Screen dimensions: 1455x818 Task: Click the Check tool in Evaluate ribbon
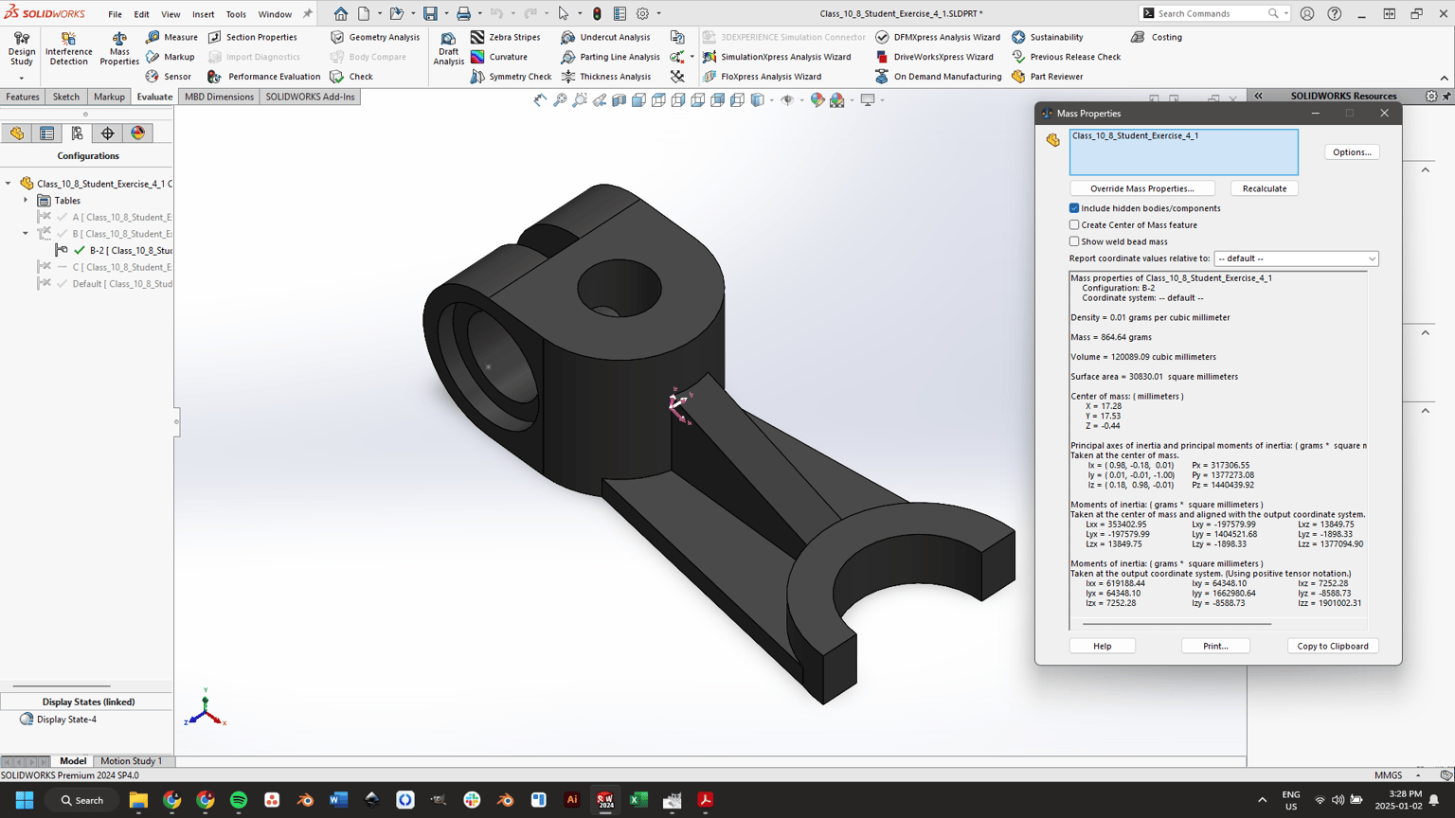[351, 77]
